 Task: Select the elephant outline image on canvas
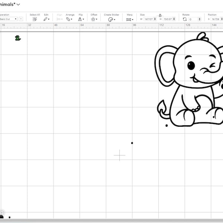pos(189,79)
